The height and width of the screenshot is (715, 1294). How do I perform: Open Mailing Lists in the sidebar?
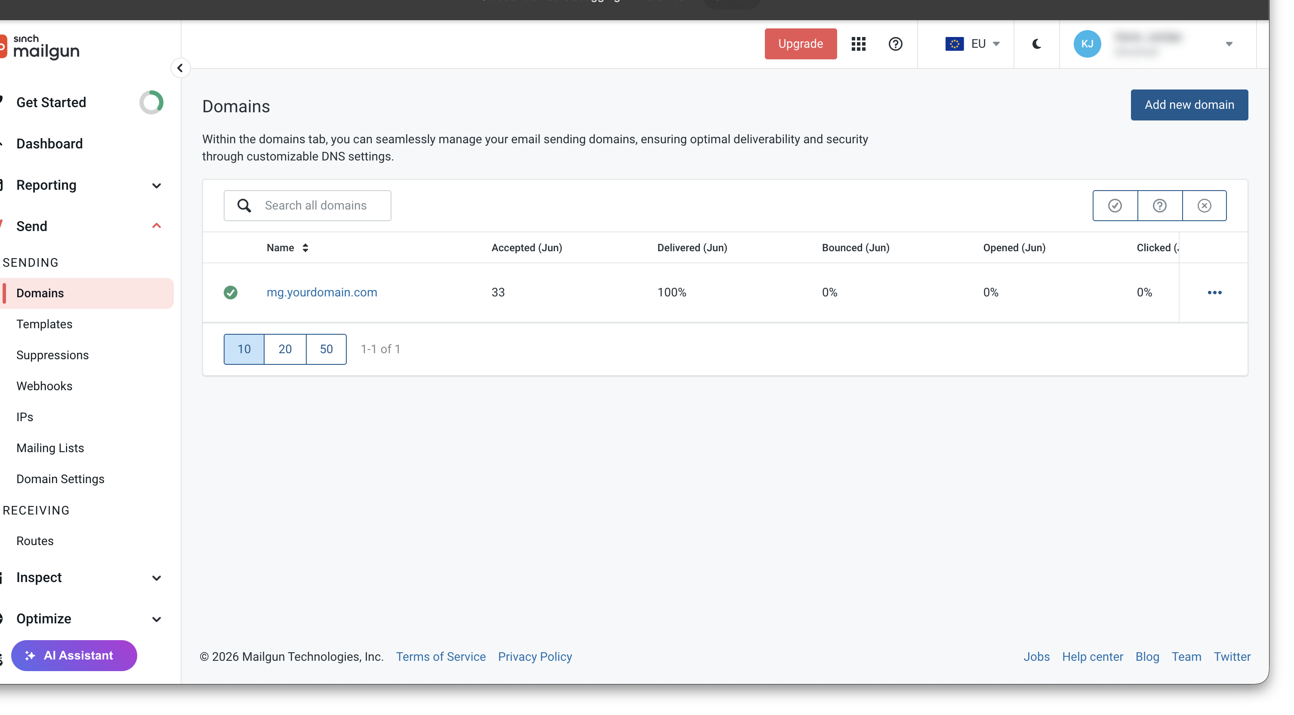[x=50, y=448]
